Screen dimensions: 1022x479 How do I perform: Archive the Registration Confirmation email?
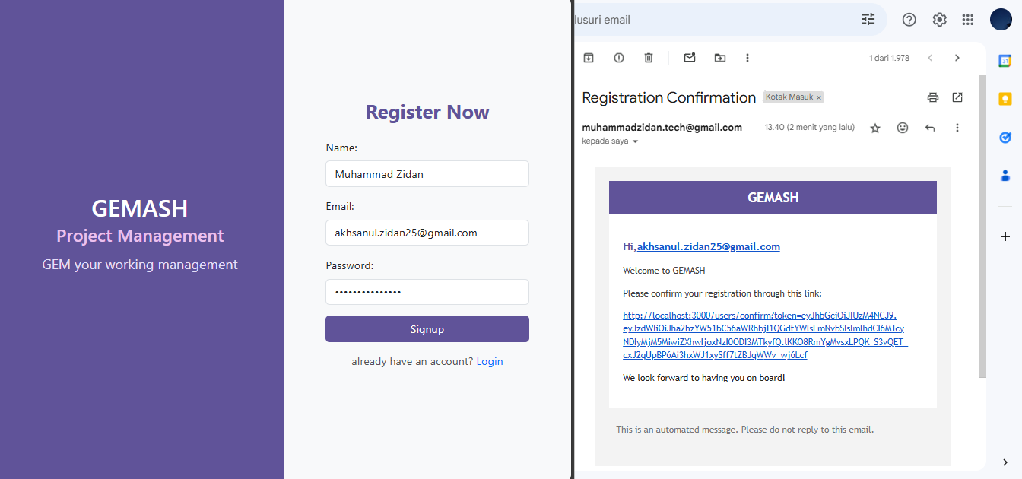tap(588, 58)
